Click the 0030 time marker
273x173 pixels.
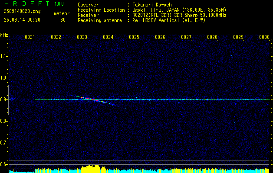[264, 37]
